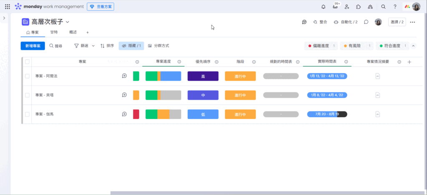Click the 新增專案 button

pyautogui.click(x=33, y=46)
